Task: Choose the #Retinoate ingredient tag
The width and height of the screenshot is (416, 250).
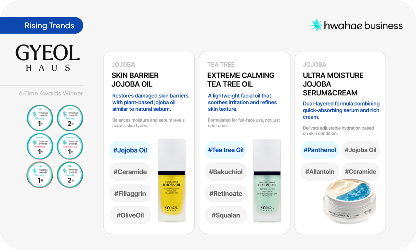Action: pos(226,193)
